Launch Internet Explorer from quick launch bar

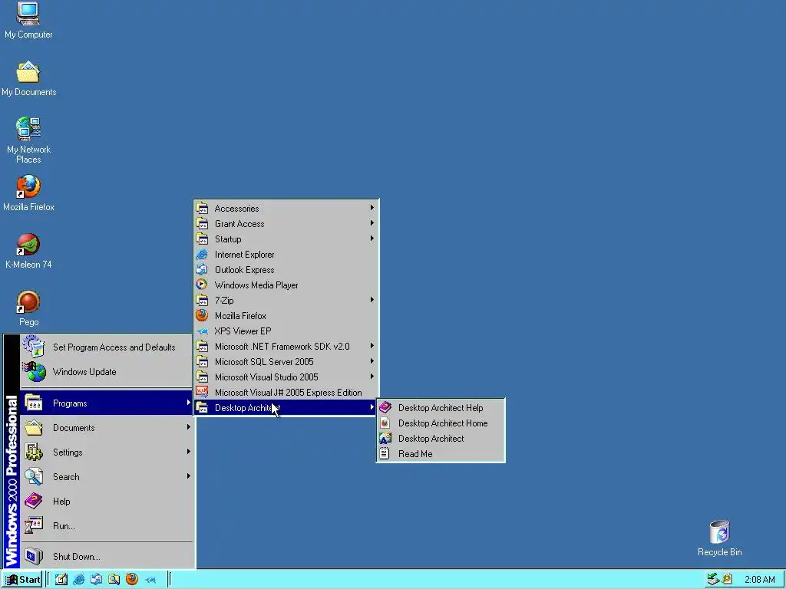point(79,580)
